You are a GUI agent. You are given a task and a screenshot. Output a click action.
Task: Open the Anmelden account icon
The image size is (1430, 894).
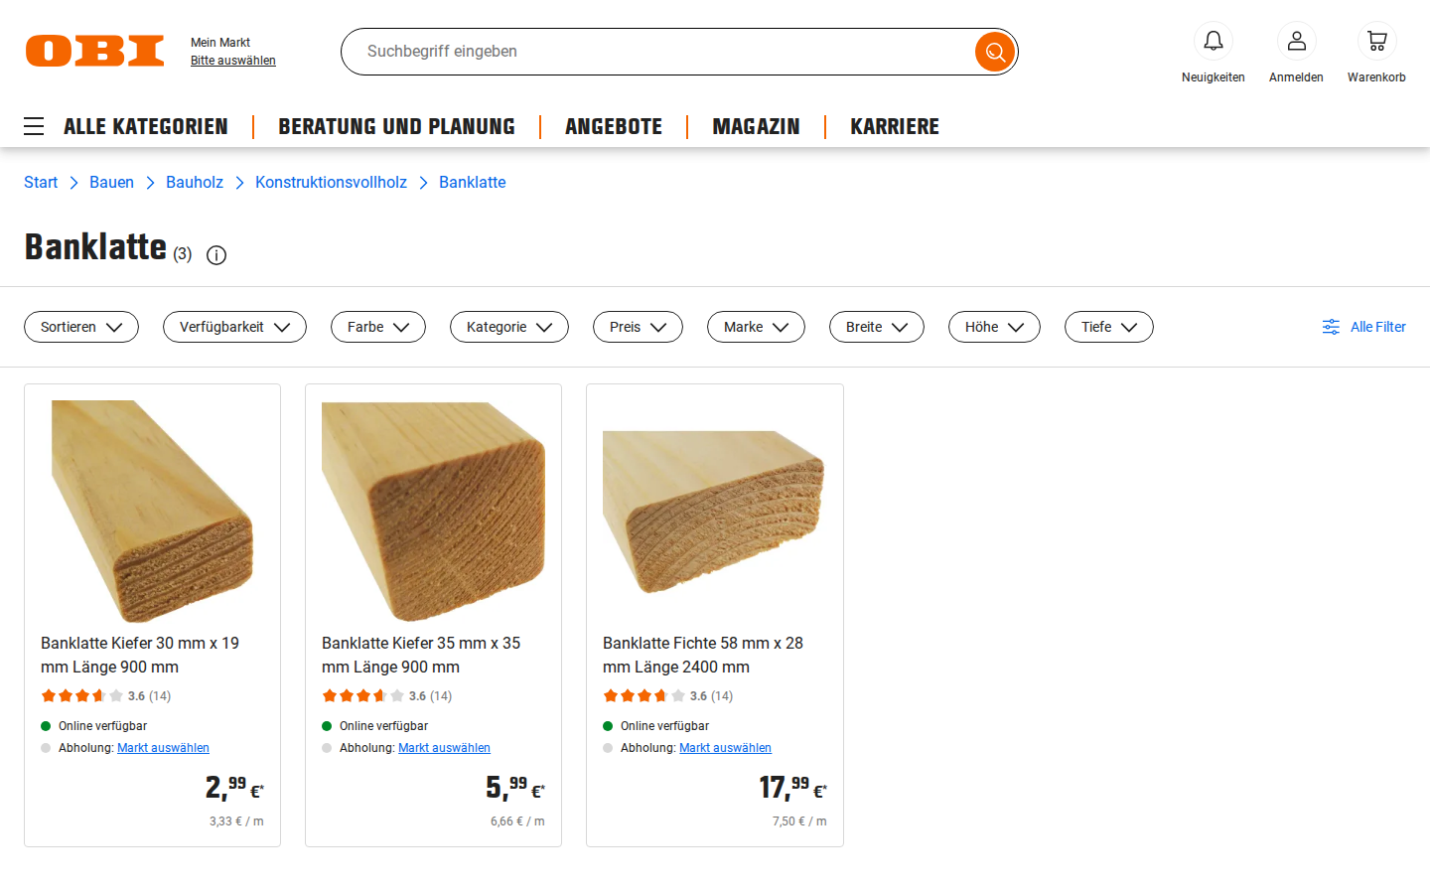coord(1296,42)
